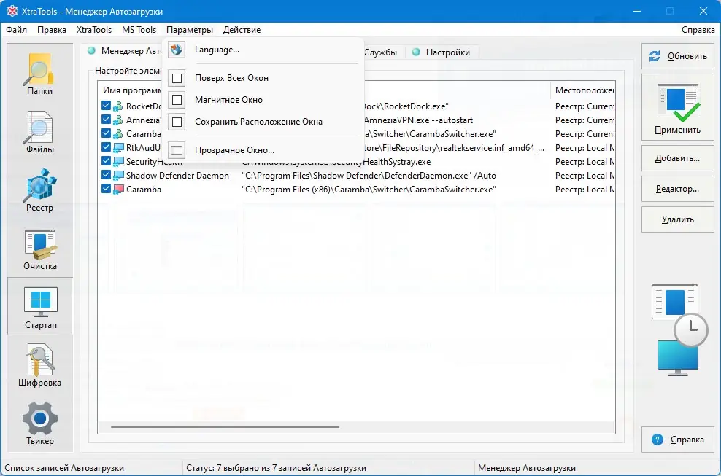This screenshot has width=721, height=476.
Task: Click the Прозрачное Окно window icon
Action: 177,150
